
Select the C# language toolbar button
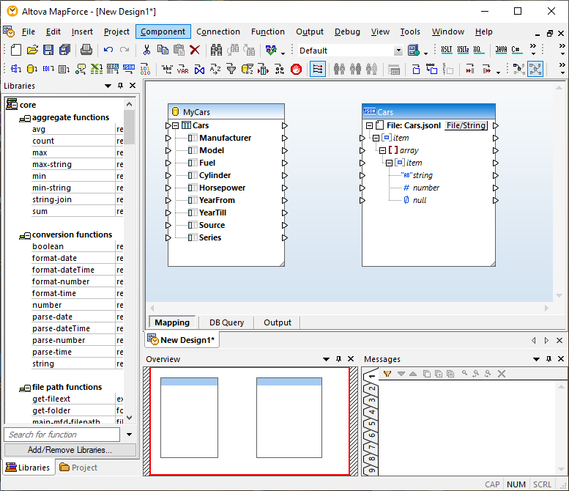(517, 51)
